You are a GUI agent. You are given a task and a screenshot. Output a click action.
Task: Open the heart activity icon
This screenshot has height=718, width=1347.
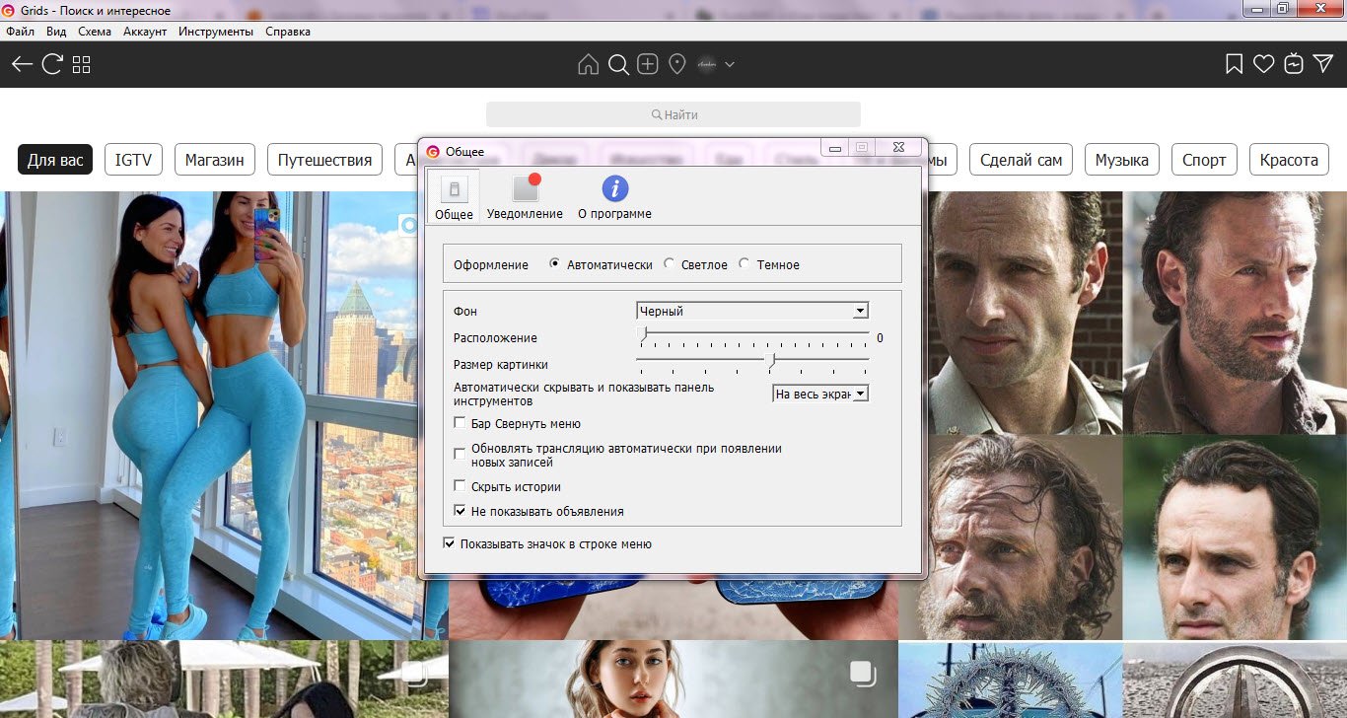click(x=1263, y=64)
